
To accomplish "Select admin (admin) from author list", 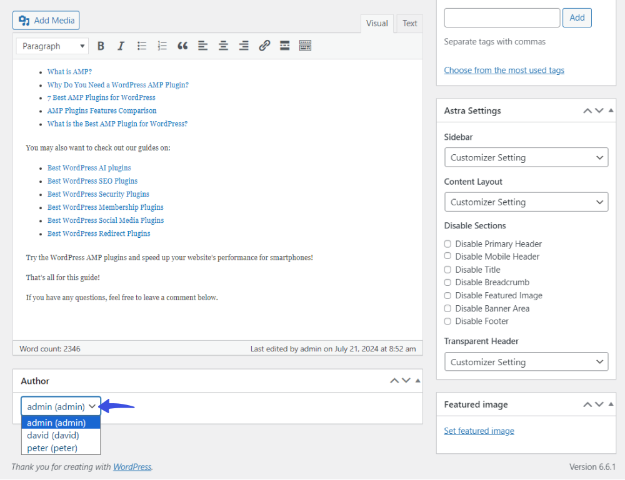I will 61,423.
